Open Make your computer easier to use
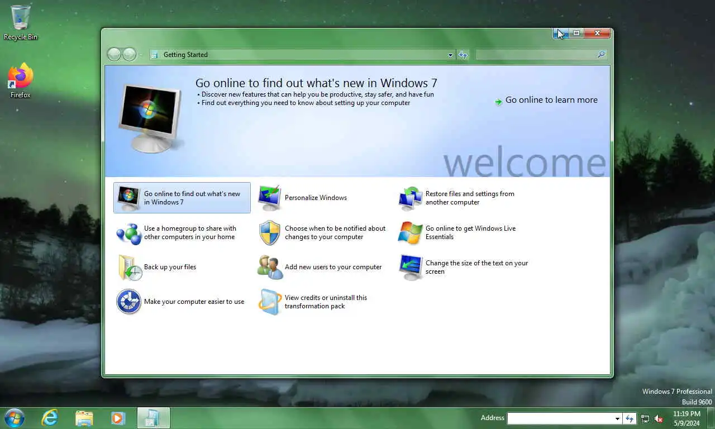715x429 pixels. [194, 302]
